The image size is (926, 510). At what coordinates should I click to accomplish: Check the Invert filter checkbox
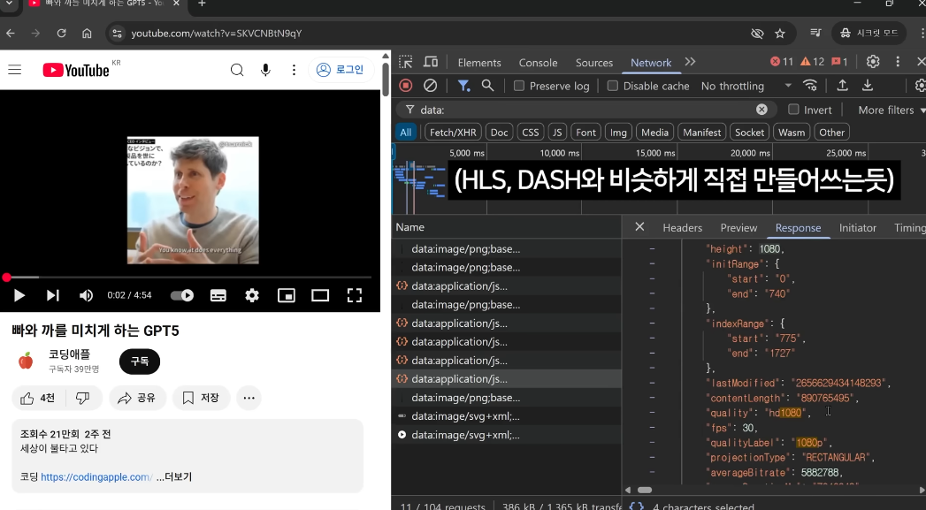pyautogui.click(x=793, y=110)
